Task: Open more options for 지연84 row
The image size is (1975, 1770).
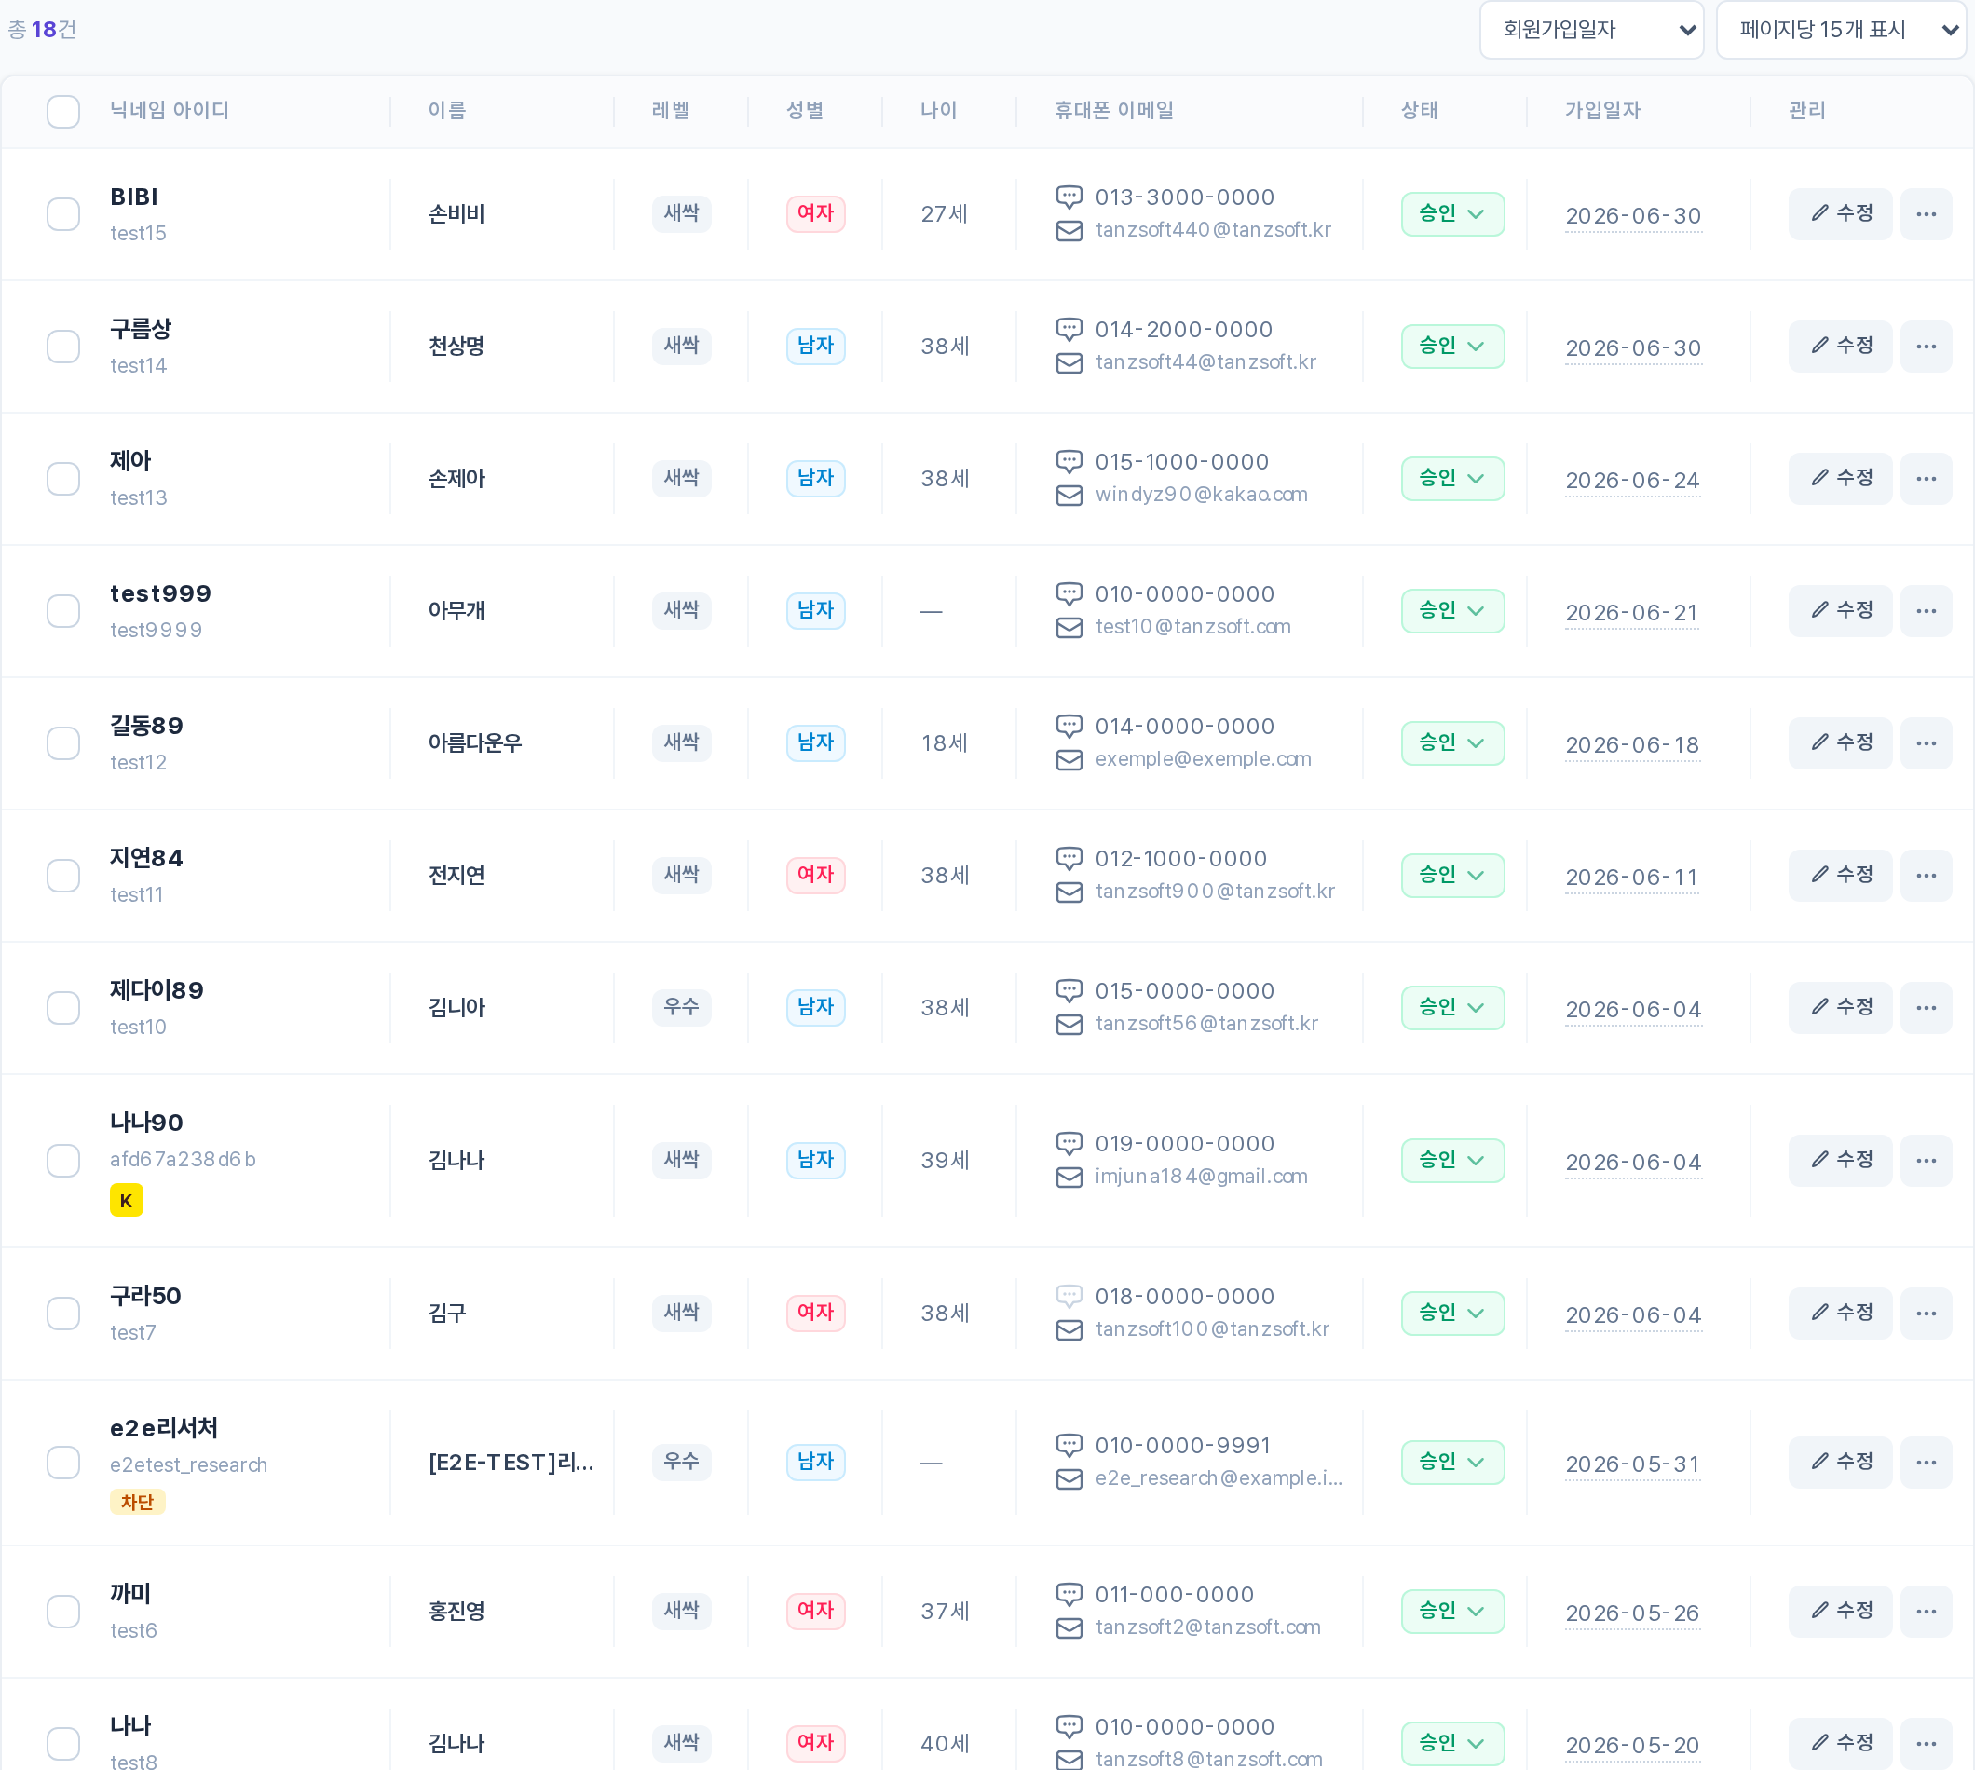Action: pyautogui.click(x=1926, y=876)
